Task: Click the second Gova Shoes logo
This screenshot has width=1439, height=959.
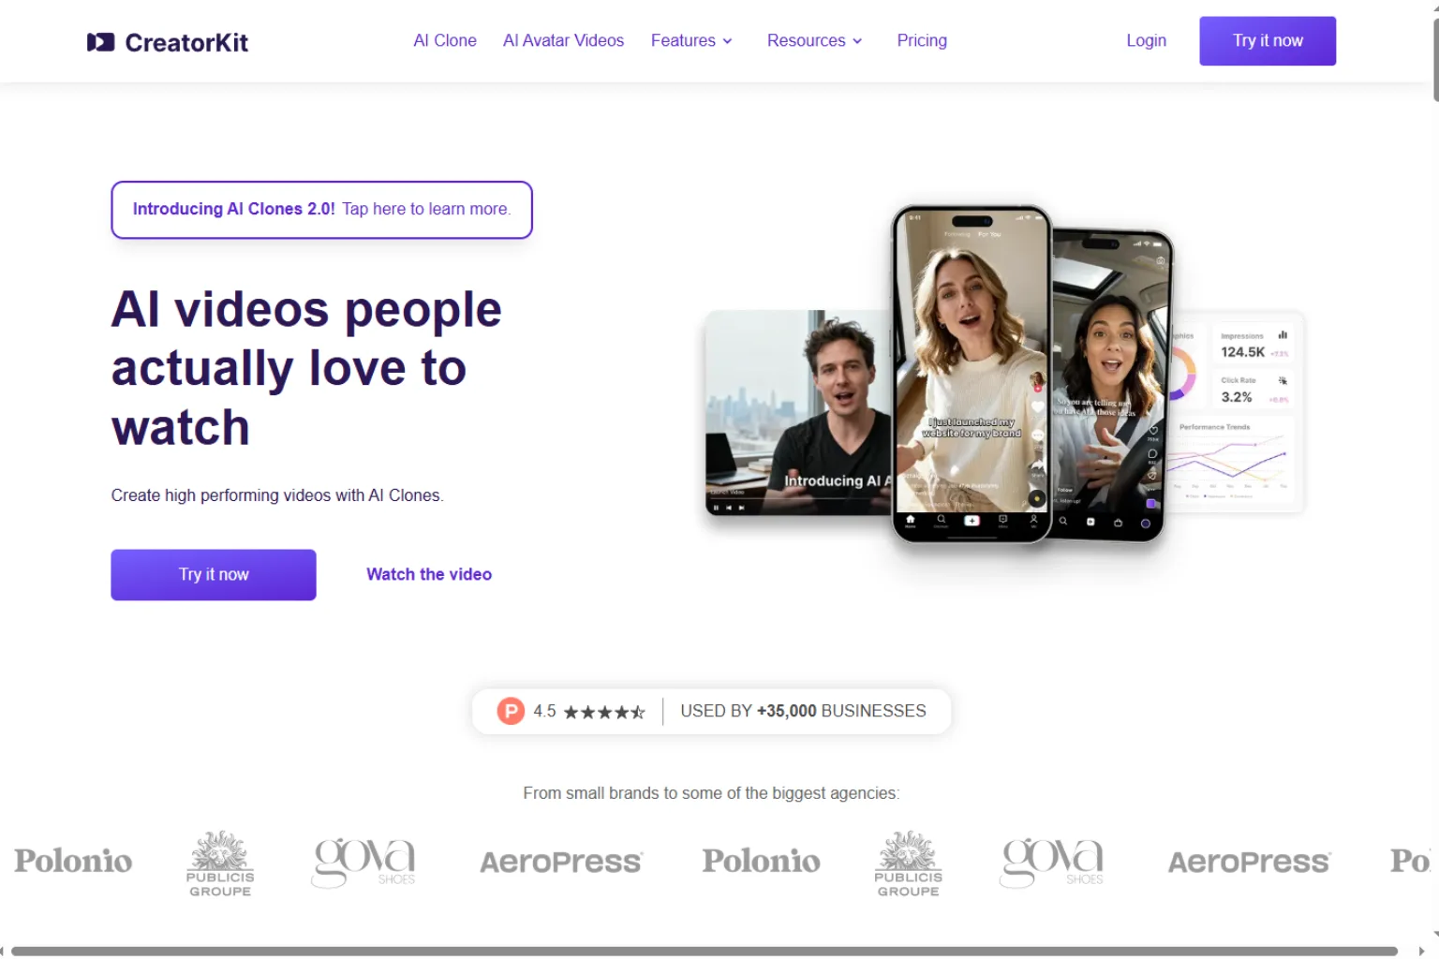Action: [x=1052, y=862]
